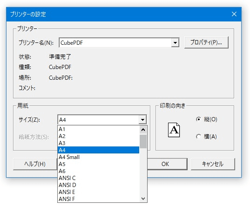The height and width of the screenshot is (208, 250).
Task: Click the paper list scrollbar thumb
Action: pos(143,141)
